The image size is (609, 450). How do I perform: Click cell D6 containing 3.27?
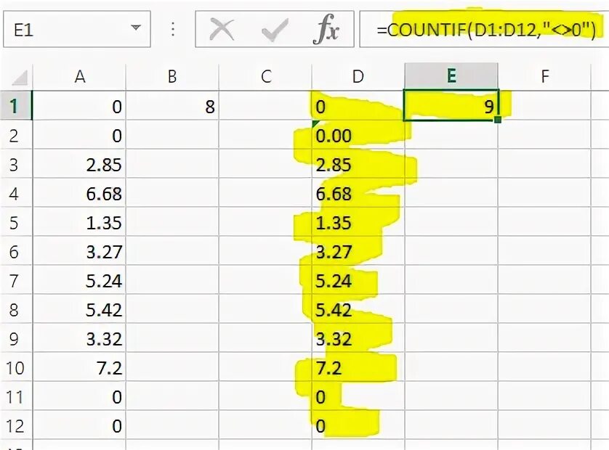tap(358, 251)
